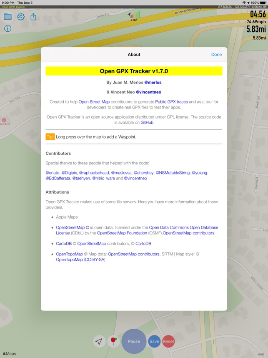Open the GPX files folder icon
This screenshot has height=358, width=268.
click(x=8, y=17)
